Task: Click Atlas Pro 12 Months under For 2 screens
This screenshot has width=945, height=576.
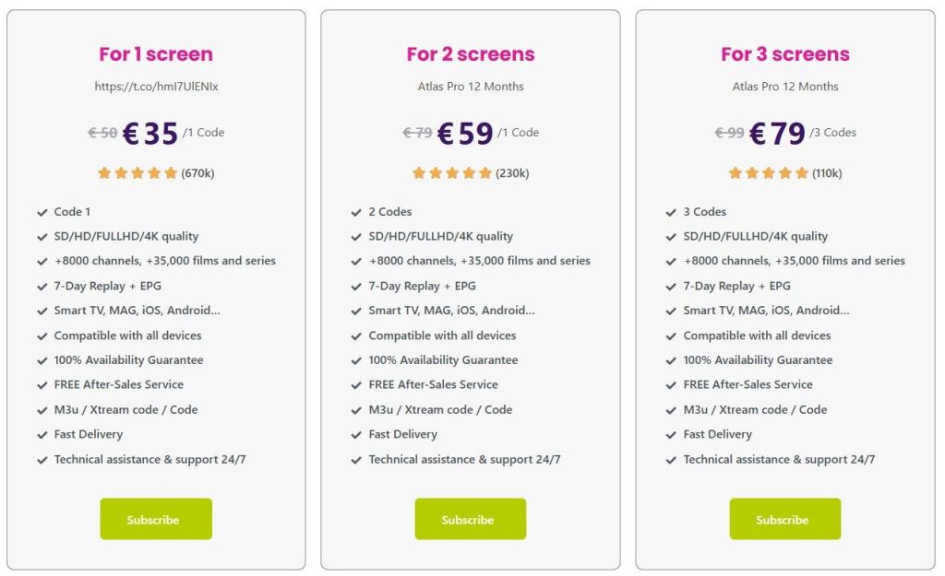Action: click(x=470, y=86)
